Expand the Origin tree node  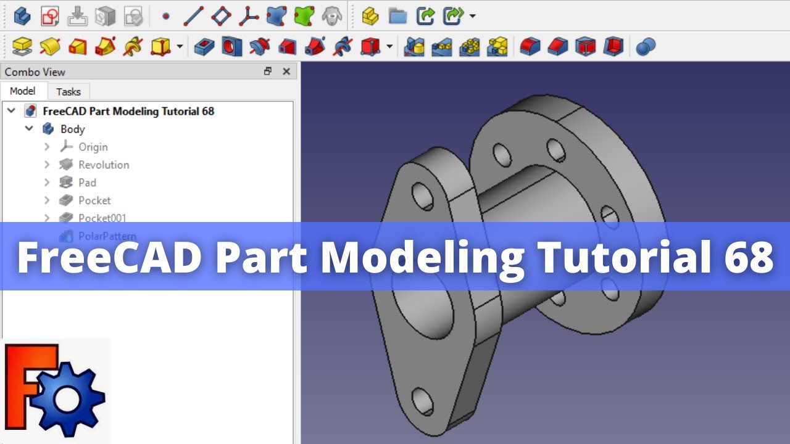click(x=47, y=147)
